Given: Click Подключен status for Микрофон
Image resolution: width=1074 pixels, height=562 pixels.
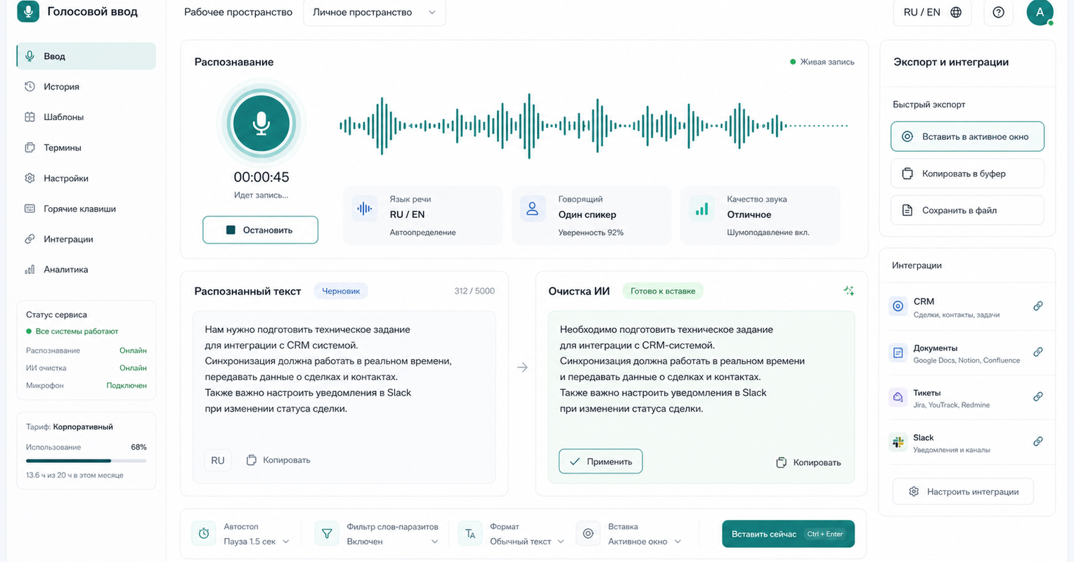Looking at the screenshot, I should coord(127,386).
